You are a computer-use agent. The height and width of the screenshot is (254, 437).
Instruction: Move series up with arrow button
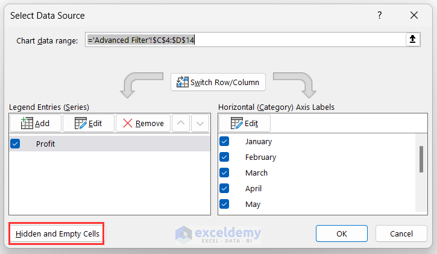coord(181,123)
